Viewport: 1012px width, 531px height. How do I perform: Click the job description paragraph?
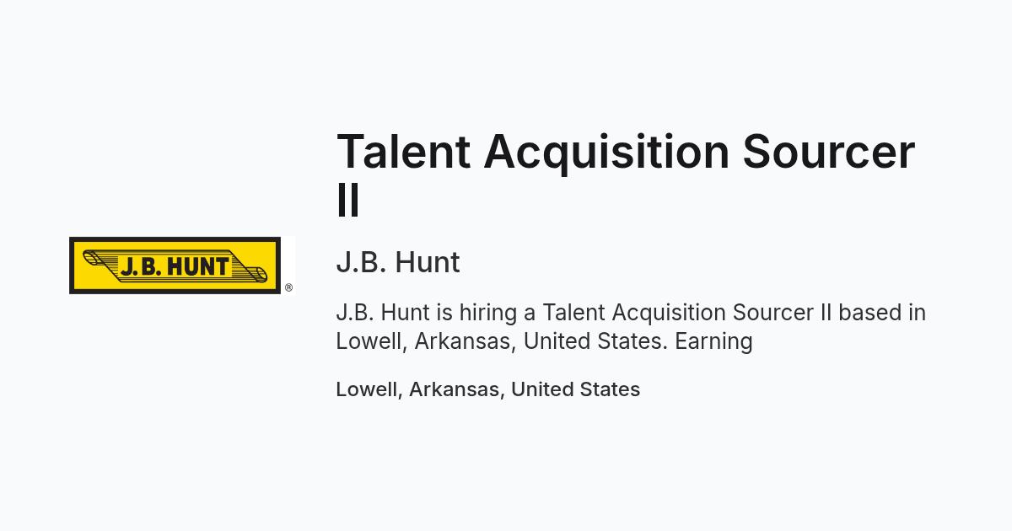[x=631, y=327]
